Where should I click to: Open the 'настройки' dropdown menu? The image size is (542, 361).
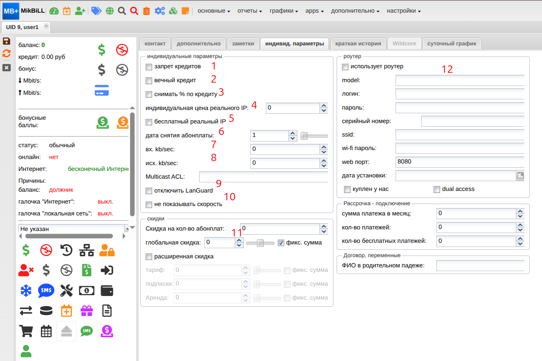pos(403,11)
